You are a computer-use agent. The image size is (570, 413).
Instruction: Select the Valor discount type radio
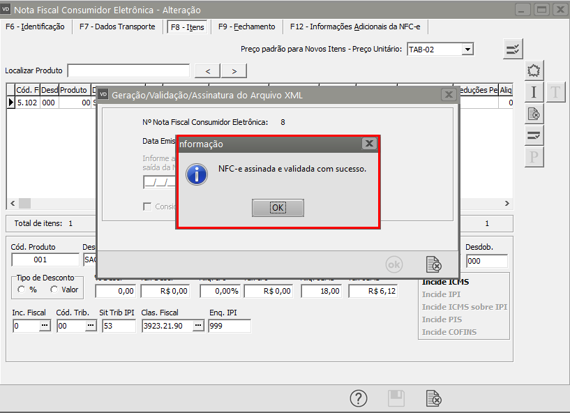click(x=54, y=290)
